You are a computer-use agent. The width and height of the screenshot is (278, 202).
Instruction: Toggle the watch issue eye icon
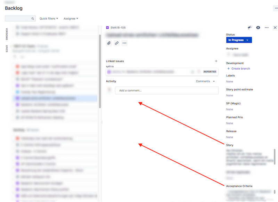[258, 27]
